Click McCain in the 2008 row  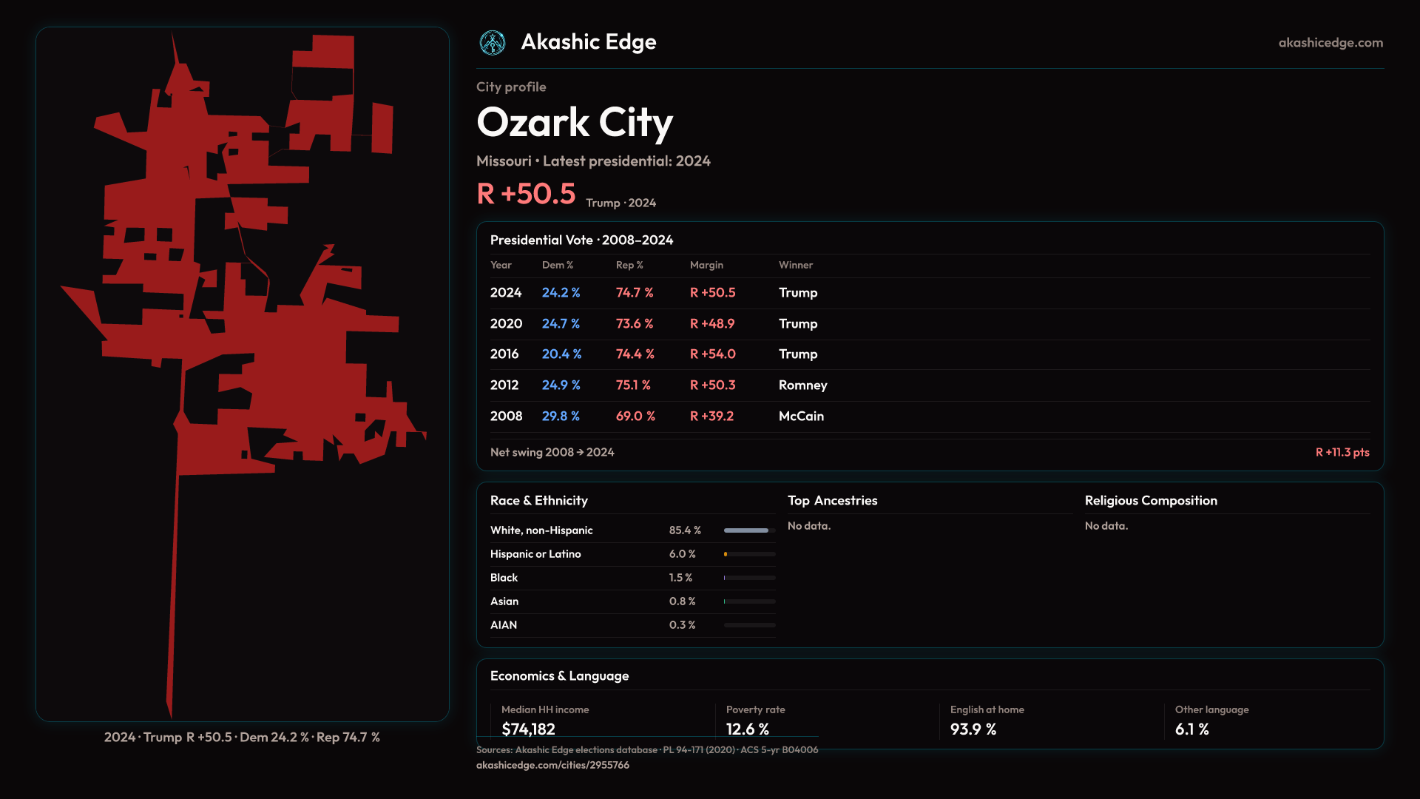(801, 417)
